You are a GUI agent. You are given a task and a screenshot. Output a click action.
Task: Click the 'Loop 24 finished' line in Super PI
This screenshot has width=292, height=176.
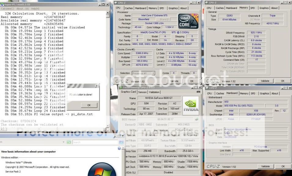35,111
